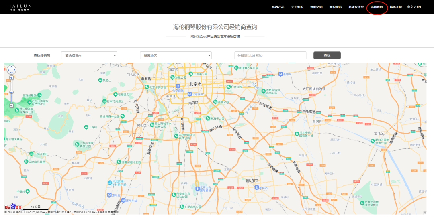Click the map zoom in plus button
The width and height of the screenshot is (434, 217).
[x=11, y=78]
